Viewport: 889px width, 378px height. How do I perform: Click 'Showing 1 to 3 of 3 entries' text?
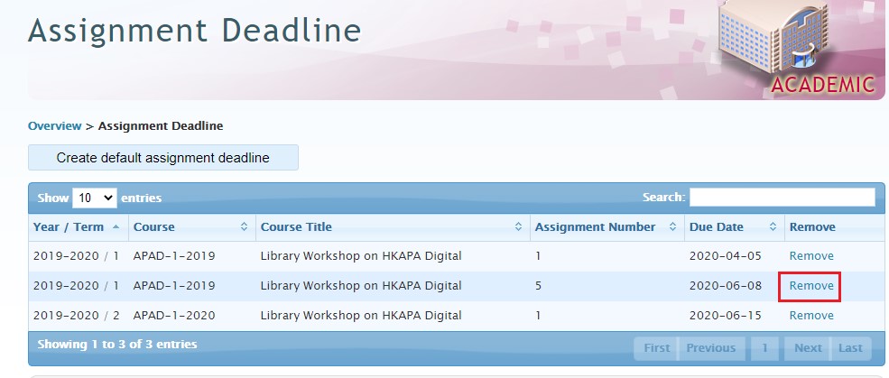click(x=117, y=344)
